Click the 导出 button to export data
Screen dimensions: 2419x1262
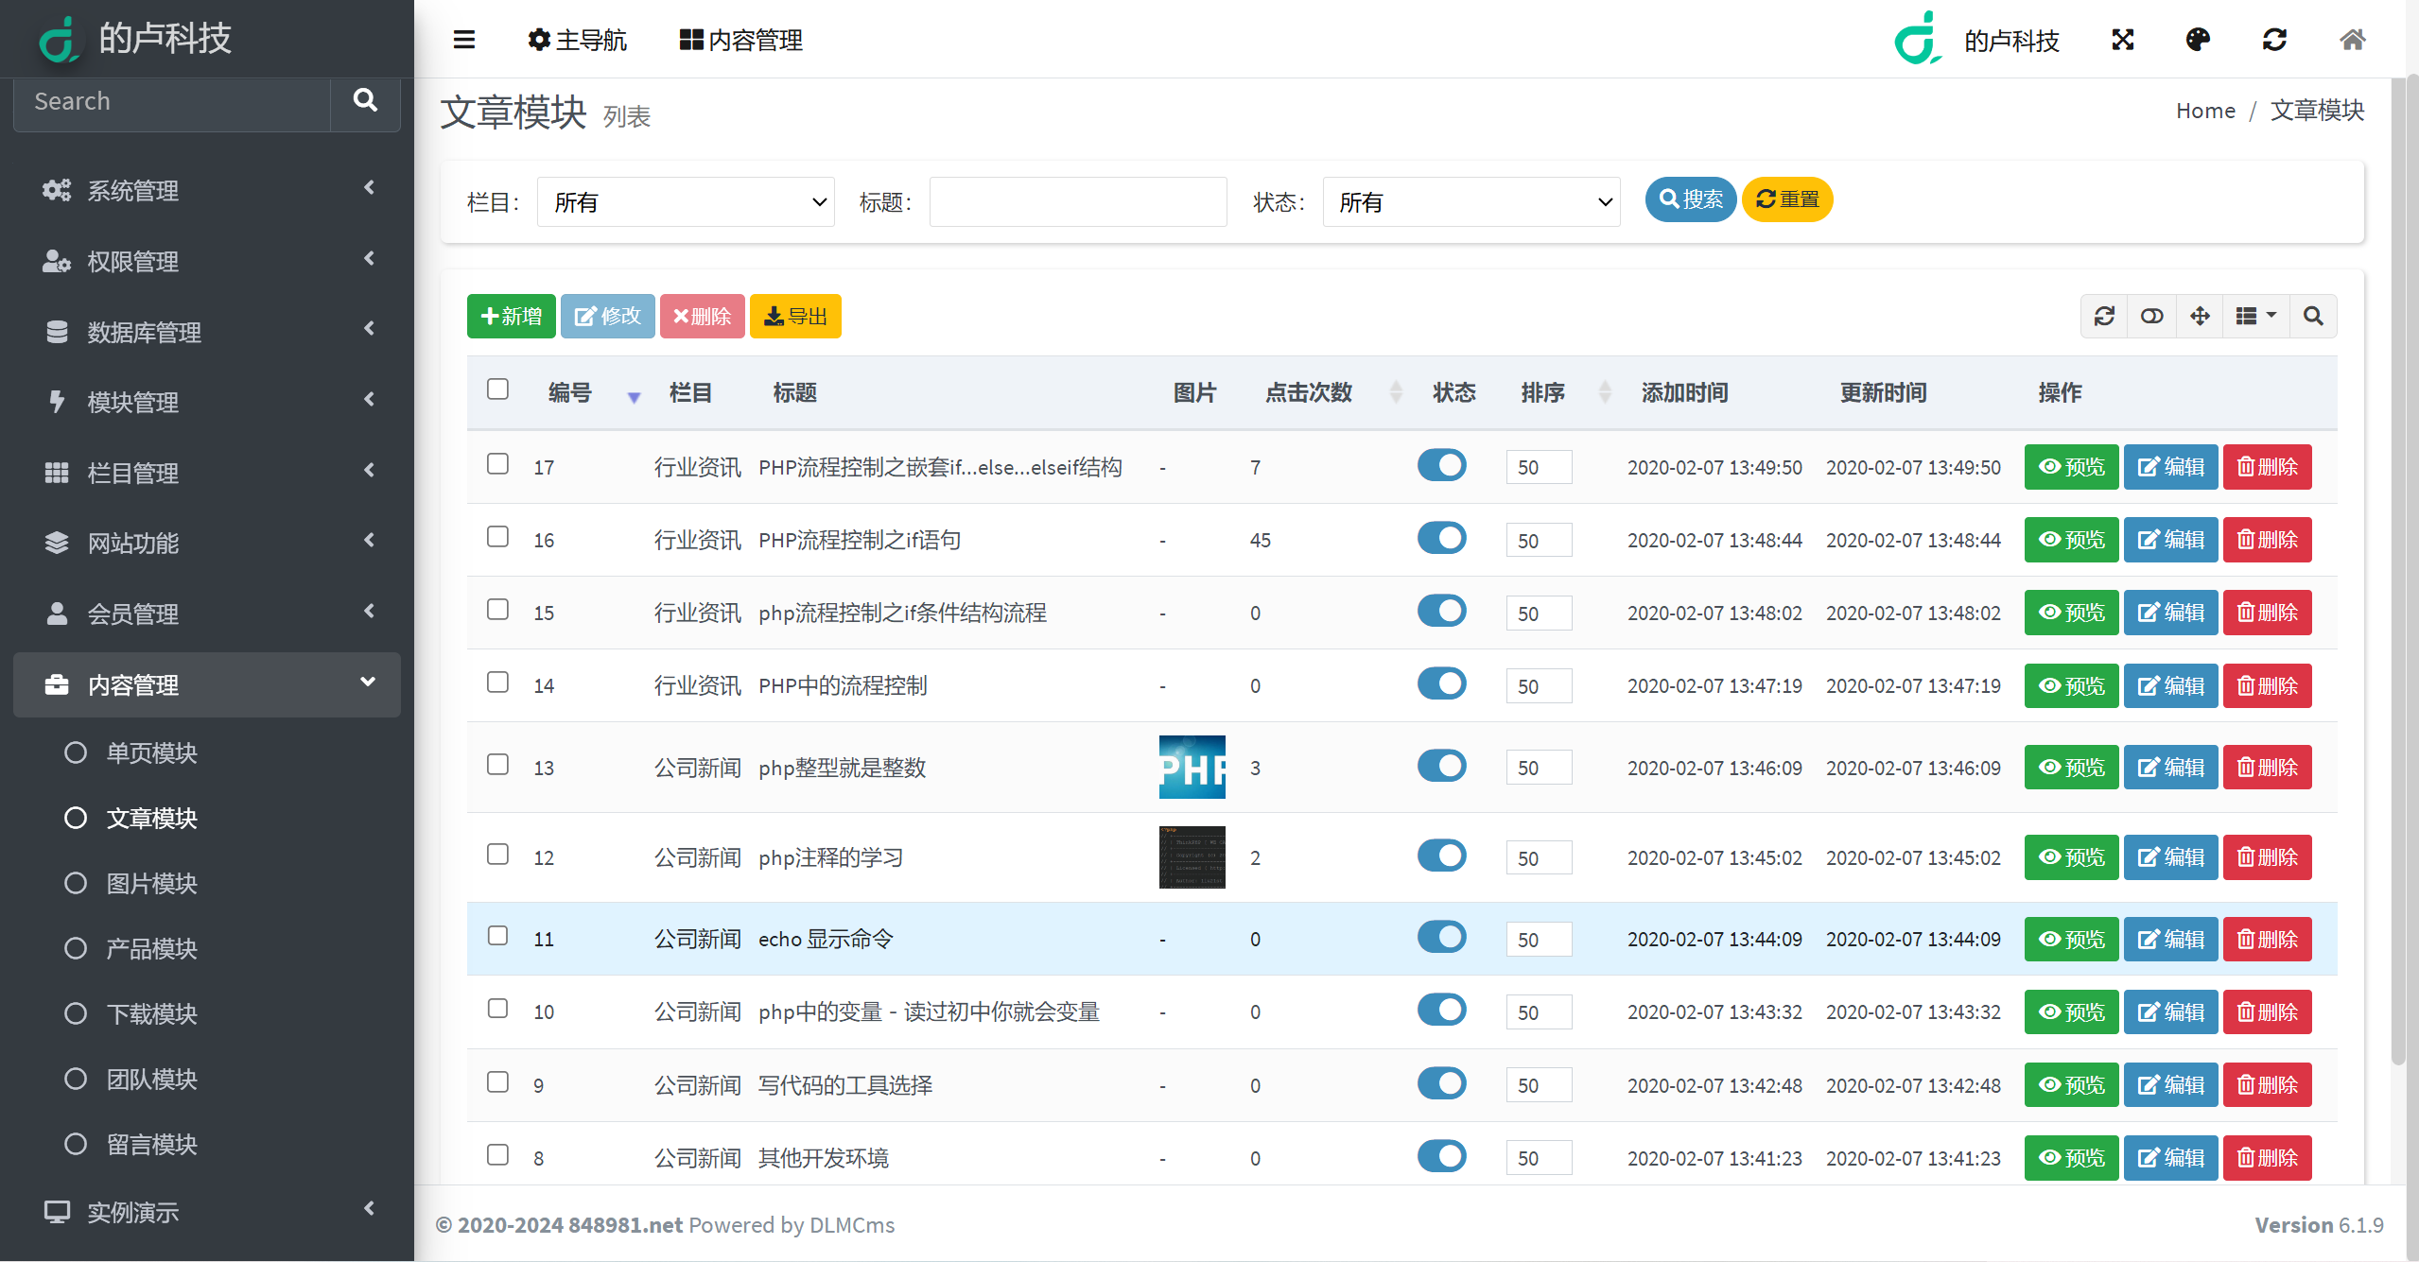[797, 315]
